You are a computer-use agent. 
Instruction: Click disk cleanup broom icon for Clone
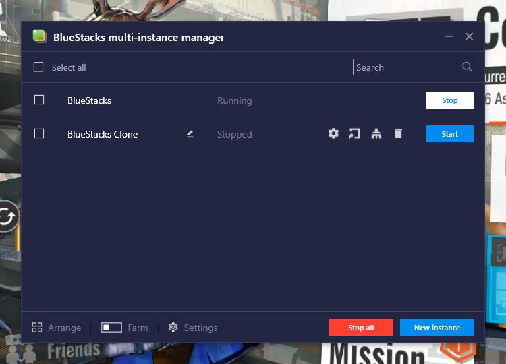376,133
